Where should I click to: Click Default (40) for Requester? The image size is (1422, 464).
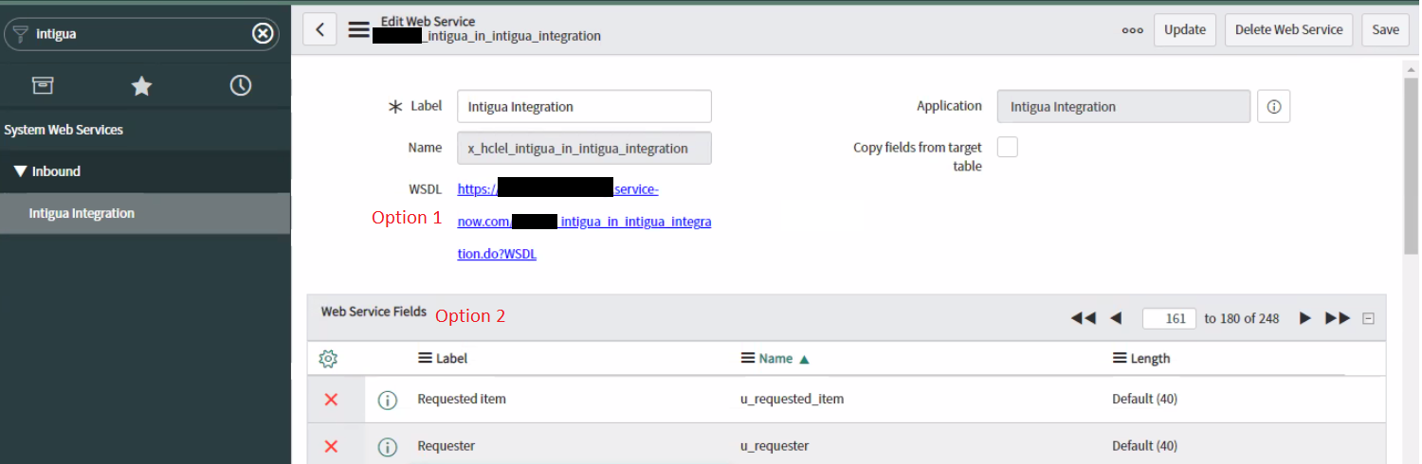pyautogui.click(x=1144, y=445)
